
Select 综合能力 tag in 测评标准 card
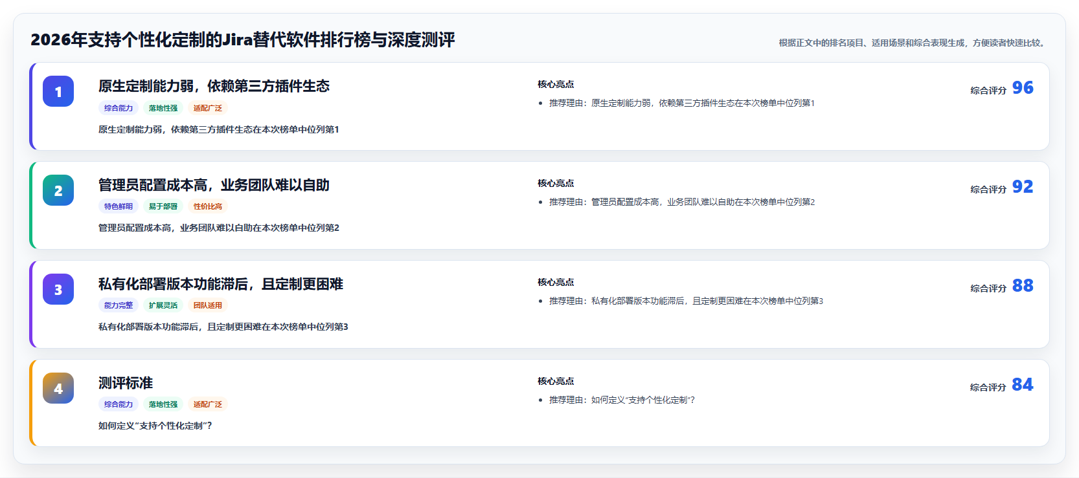[x=119, y=404]
